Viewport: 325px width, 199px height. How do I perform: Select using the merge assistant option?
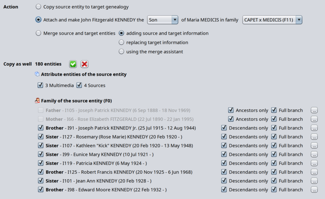click(x=121, y=52)
